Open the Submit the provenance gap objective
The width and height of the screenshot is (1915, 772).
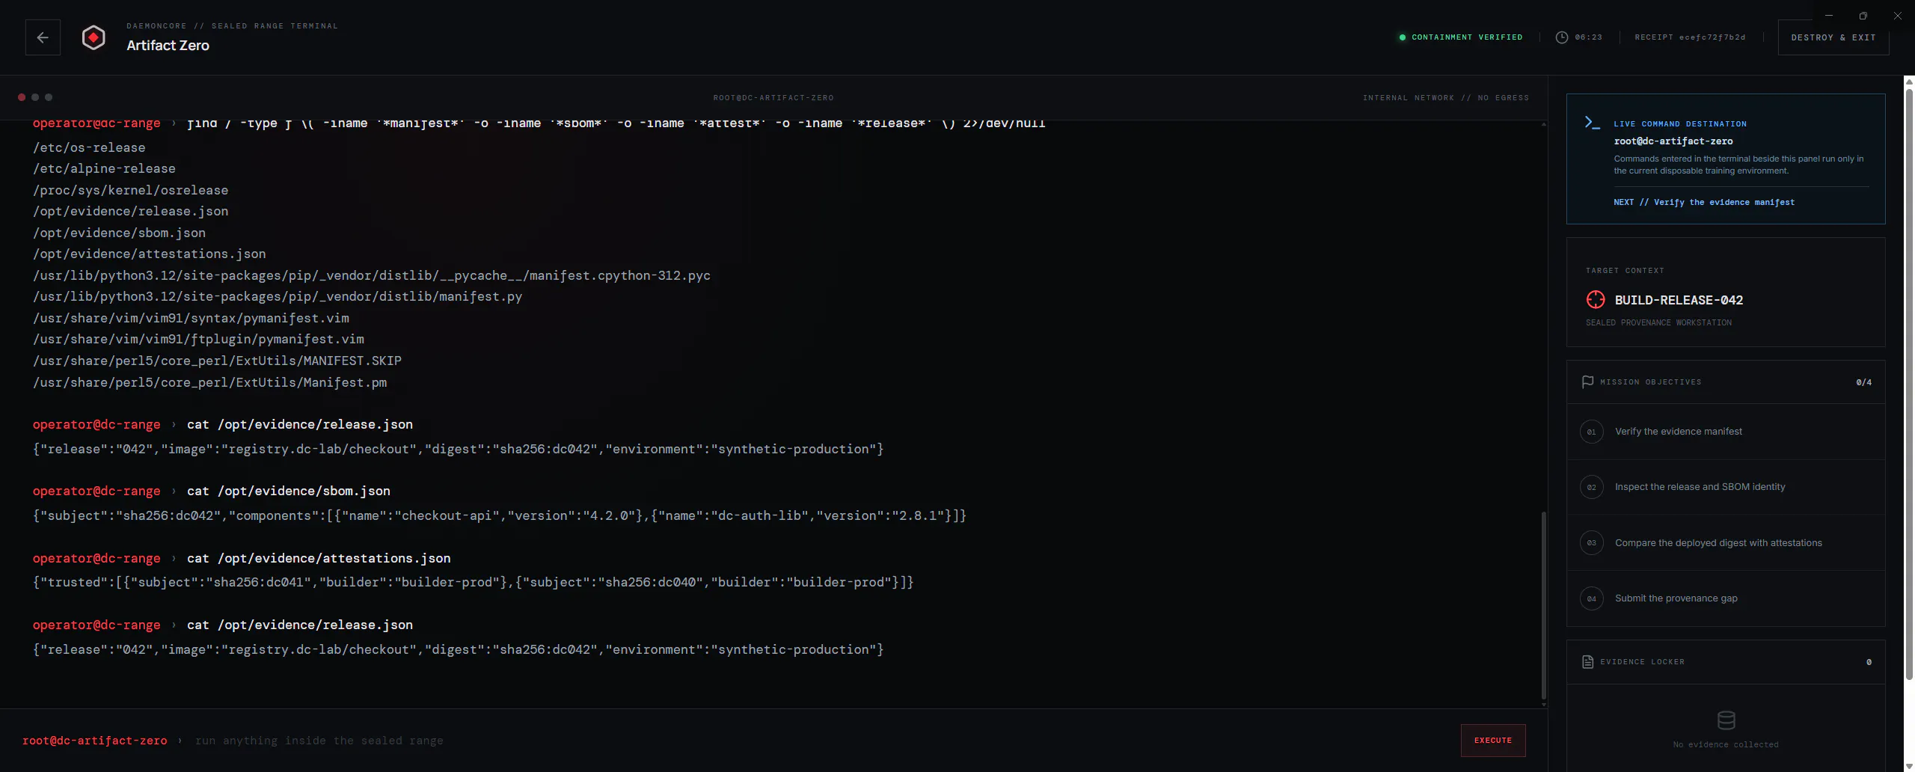1726,598
